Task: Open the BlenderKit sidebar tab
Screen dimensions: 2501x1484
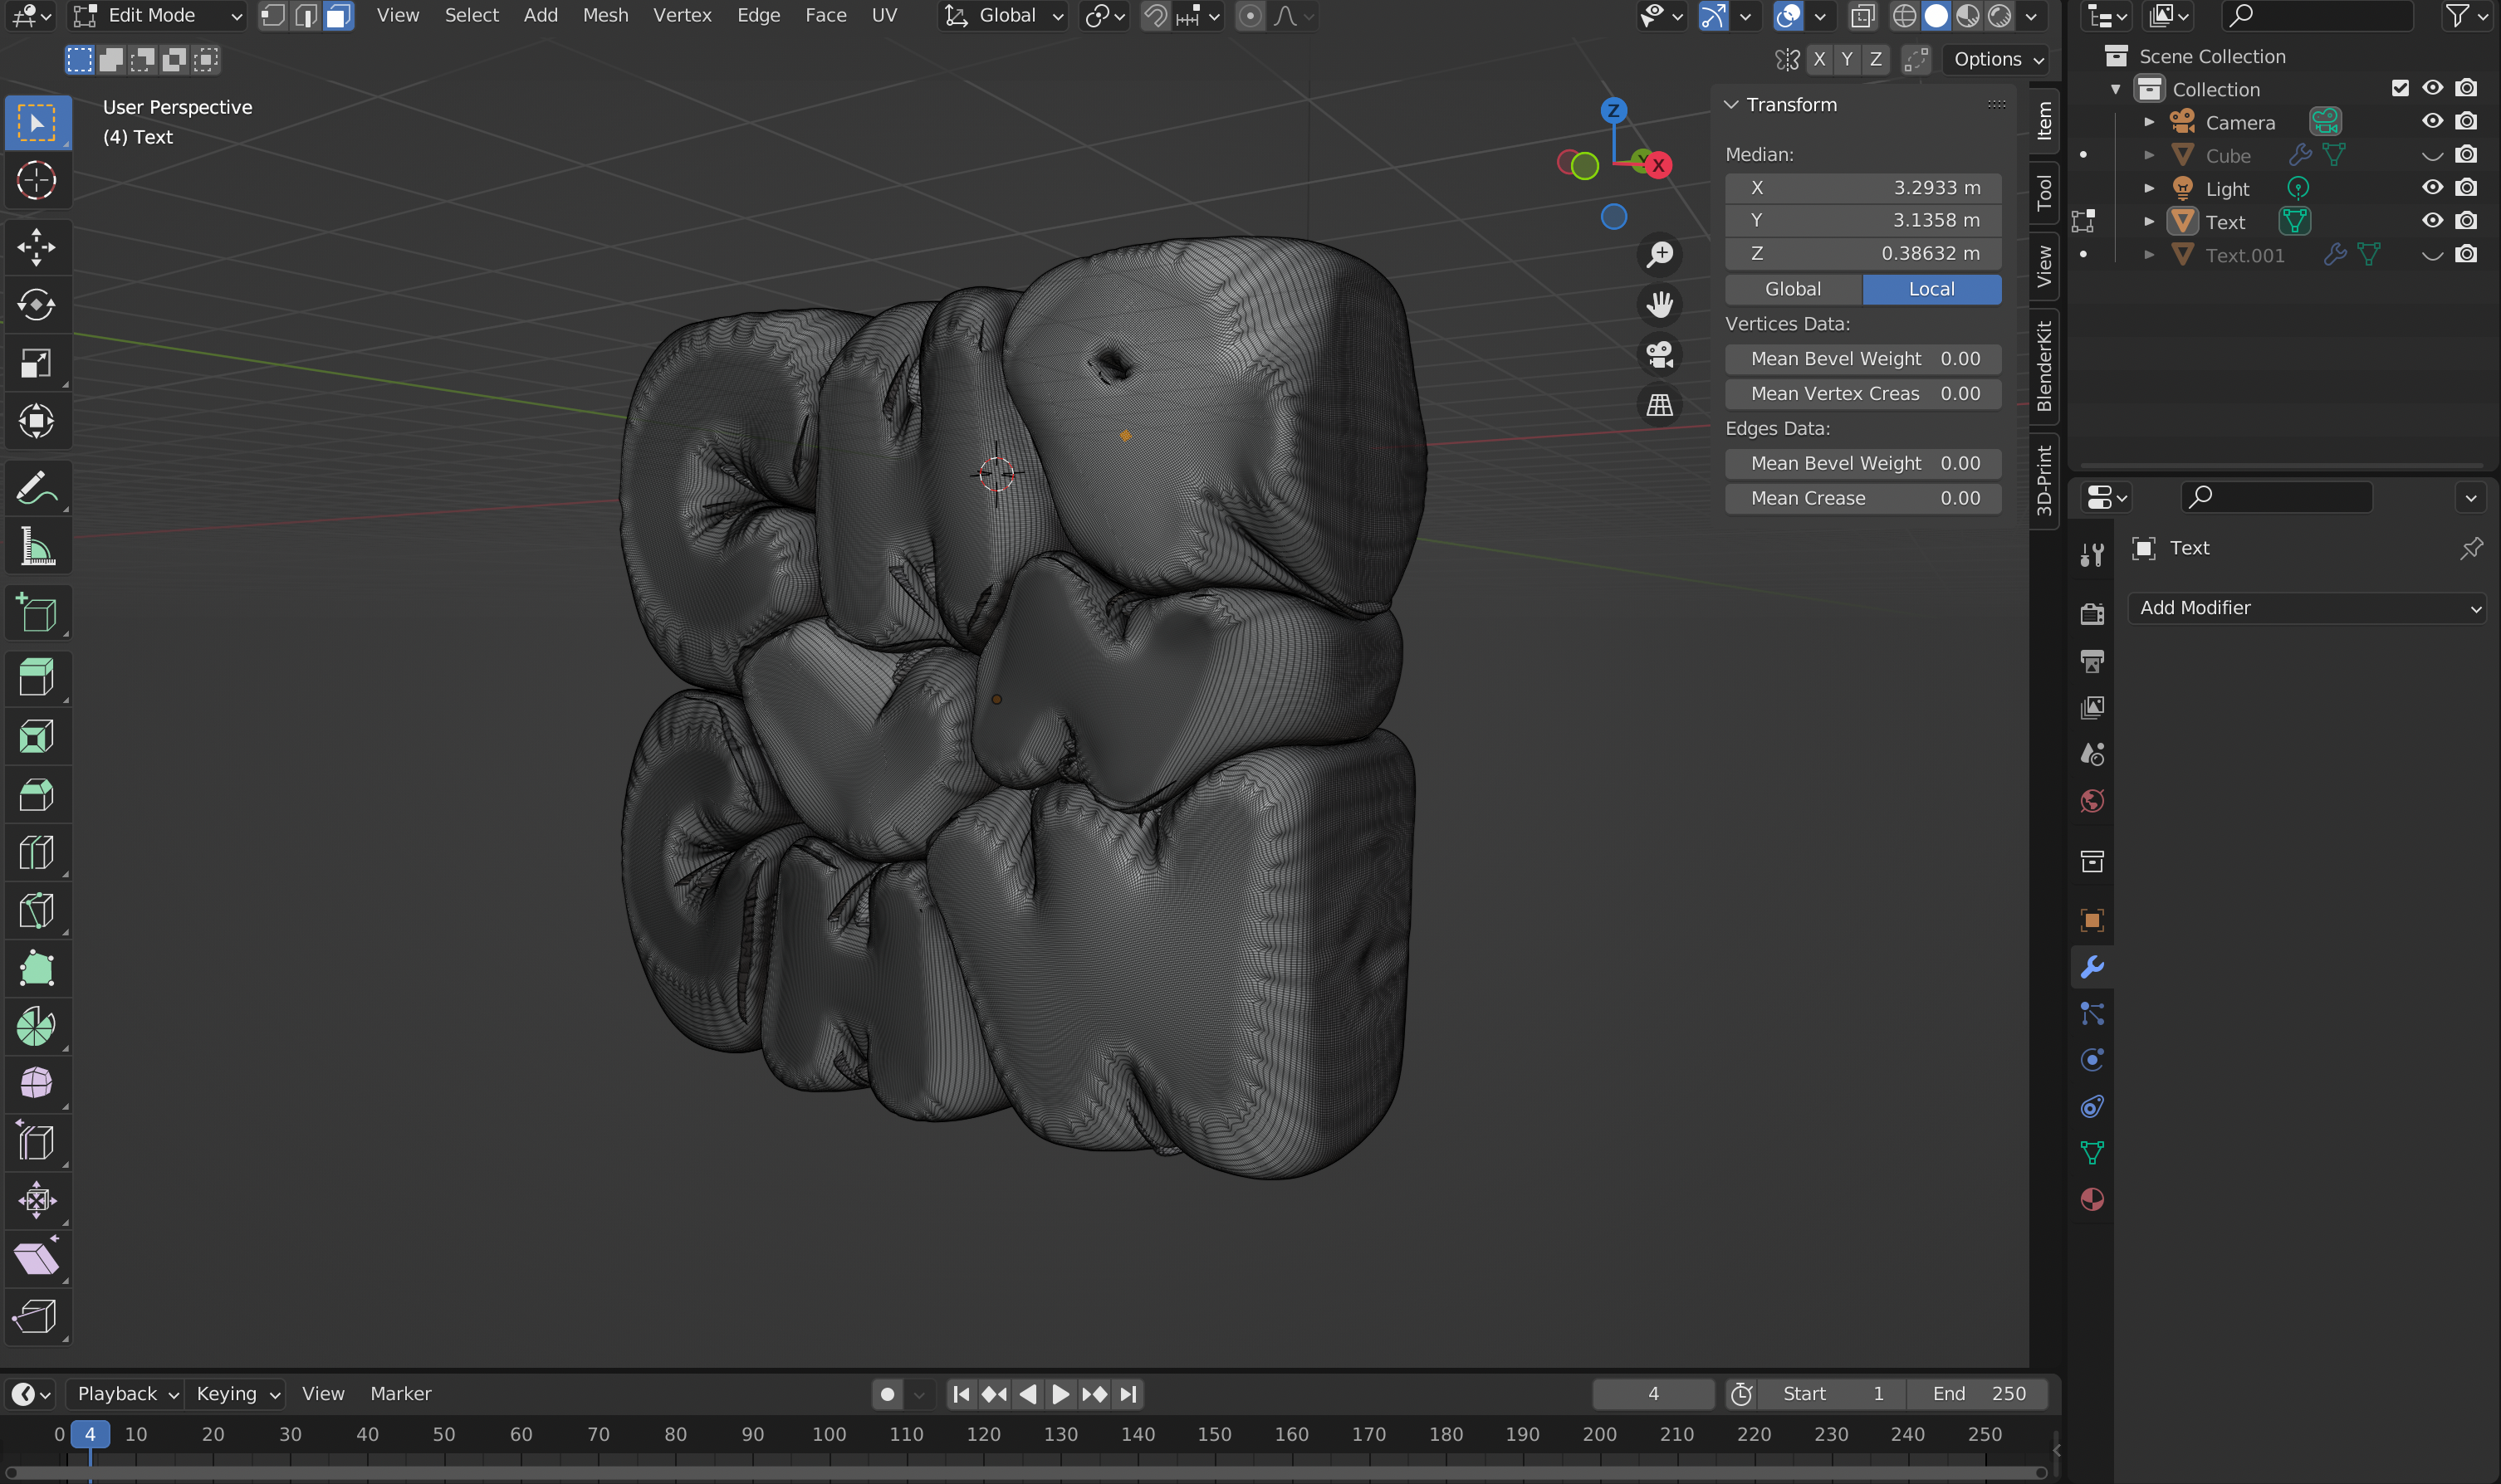Action: (x=2043, y=366)
